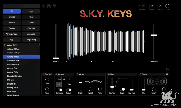The image size is (181, 108).
Task: Select the 1/8 reverse length
Action: point(64,79)
